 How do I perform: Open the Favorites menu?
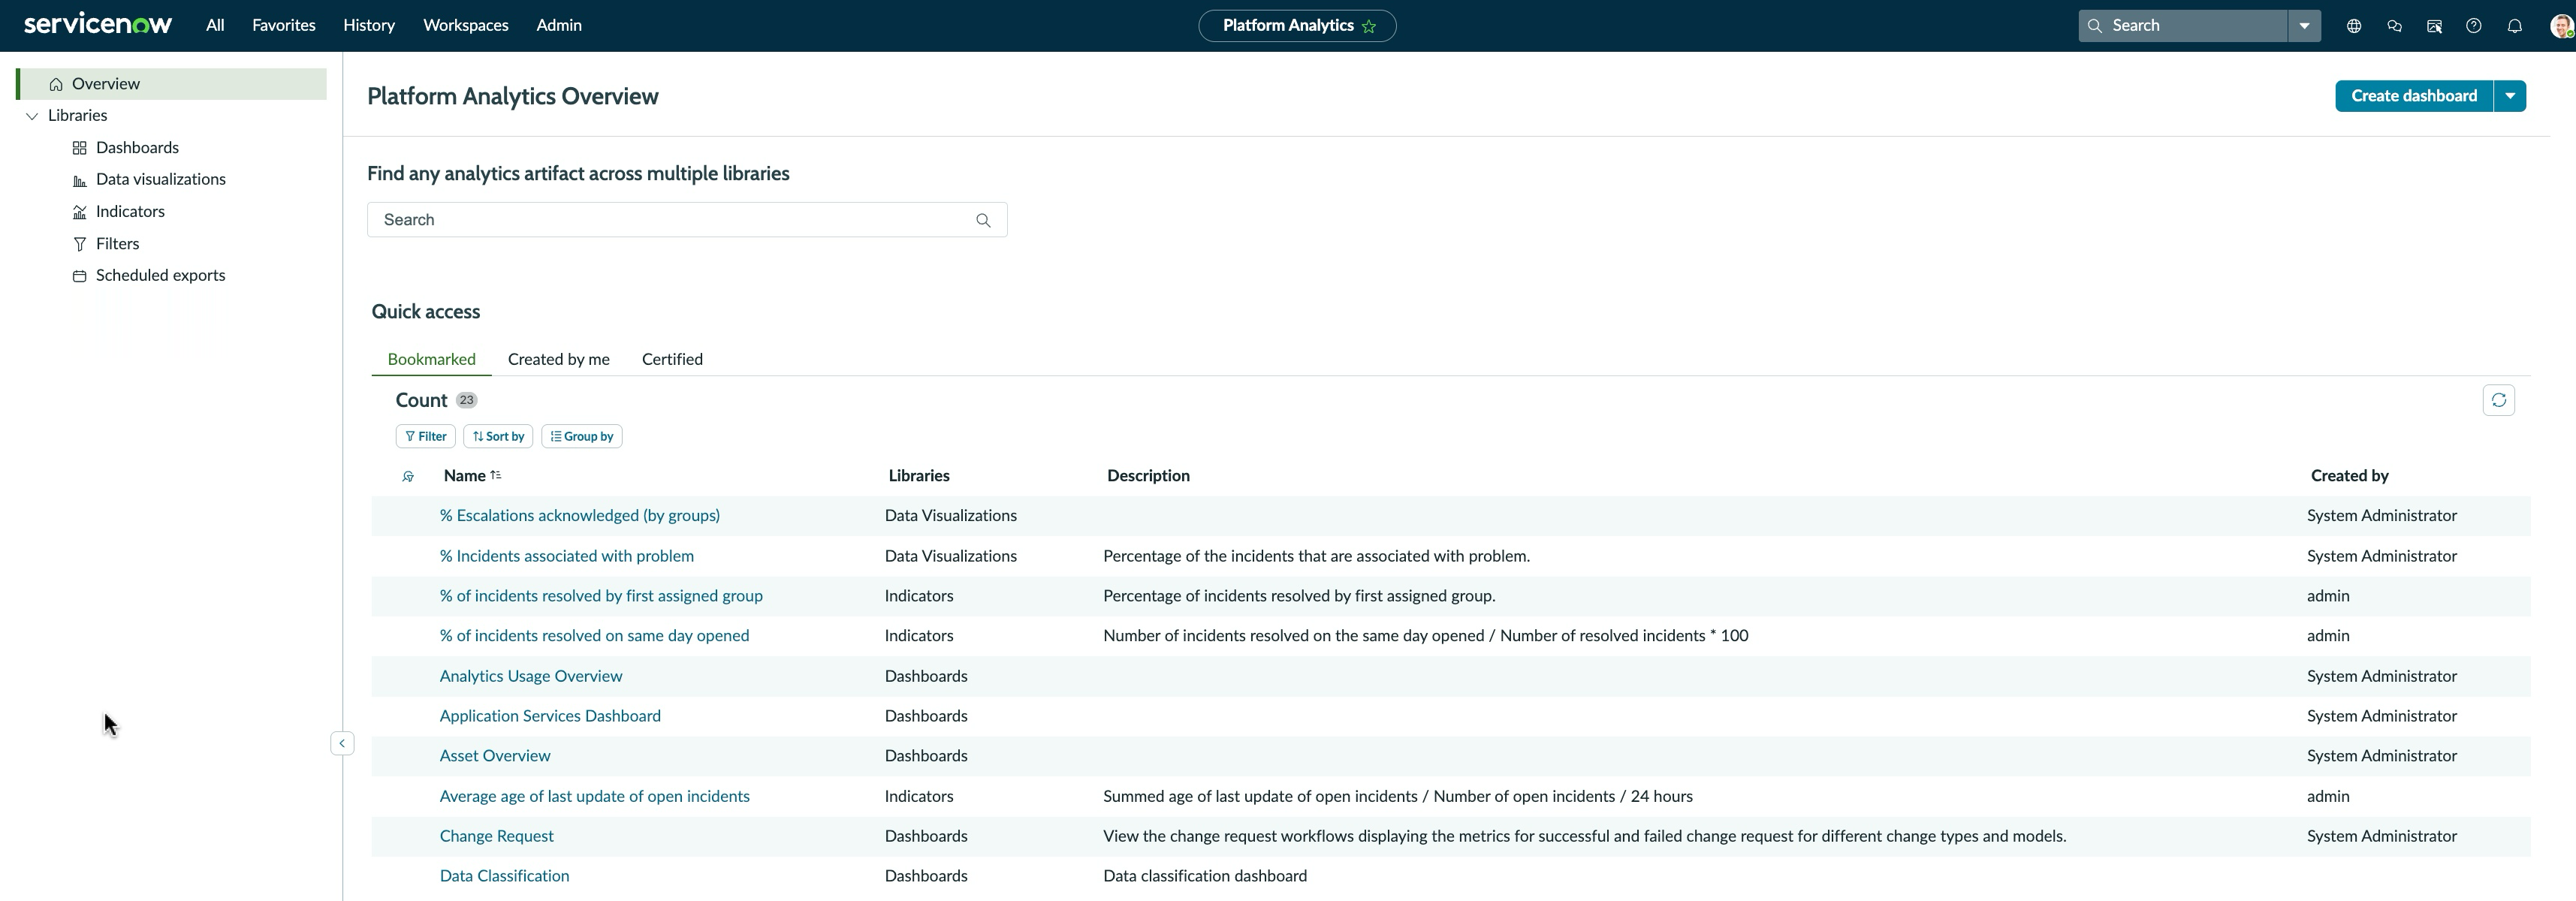pos(284,25)
